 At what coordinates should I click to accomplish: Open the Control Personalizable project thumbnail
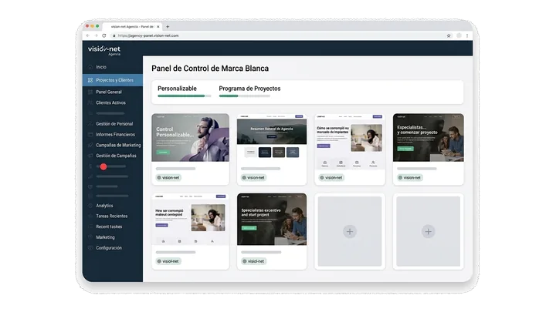click(191, 138)
